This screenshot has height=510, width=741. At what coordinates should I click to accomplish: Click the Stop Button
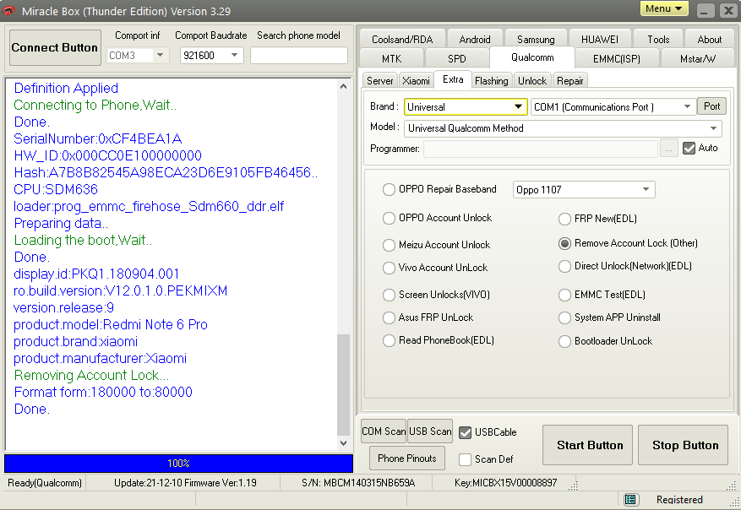coord(683,445)
